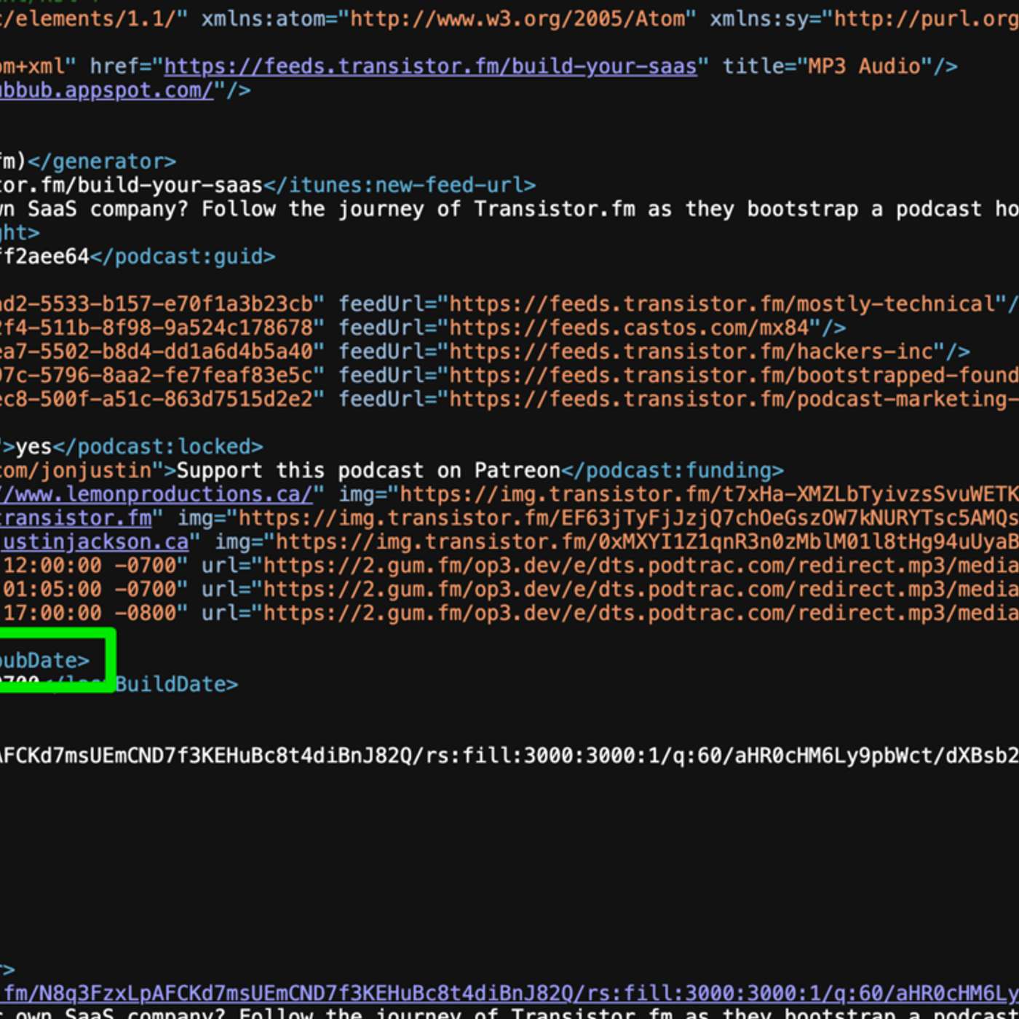This screenshot has width=1019, height=1019.
Task: Click the "MP3 Audio" title value
Action: 865,66
